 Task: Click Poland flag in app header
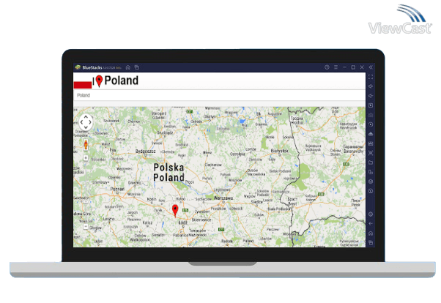(83, 82)
